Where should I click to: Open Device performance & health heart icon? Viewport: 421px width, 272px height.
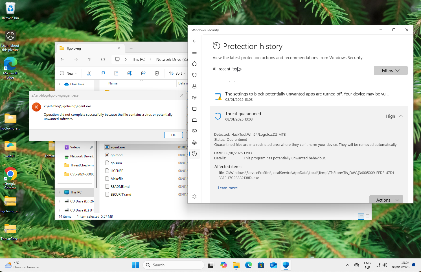pos(194,131)
